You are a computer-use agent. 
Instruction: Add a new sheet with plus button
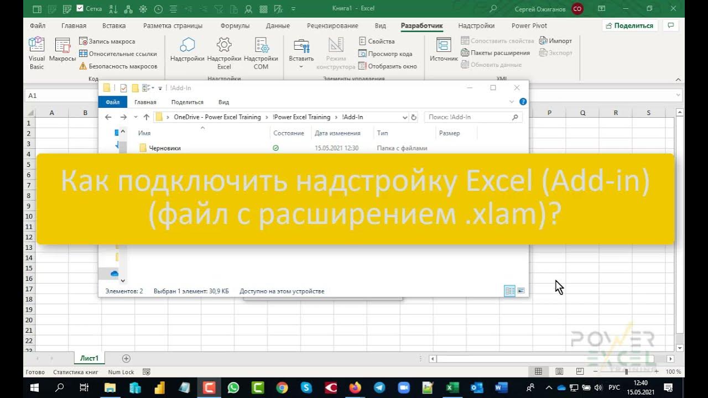[126, 359]
